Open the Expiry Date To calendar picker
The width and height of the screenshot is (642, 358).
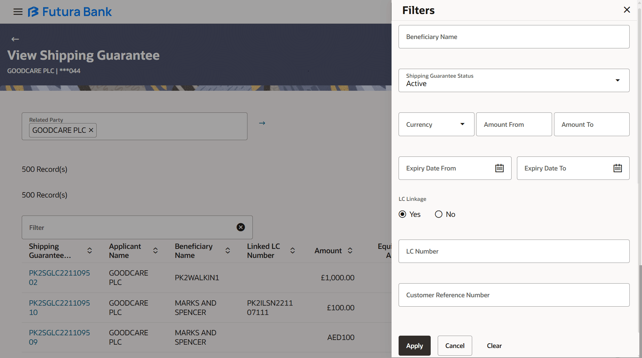617,168
